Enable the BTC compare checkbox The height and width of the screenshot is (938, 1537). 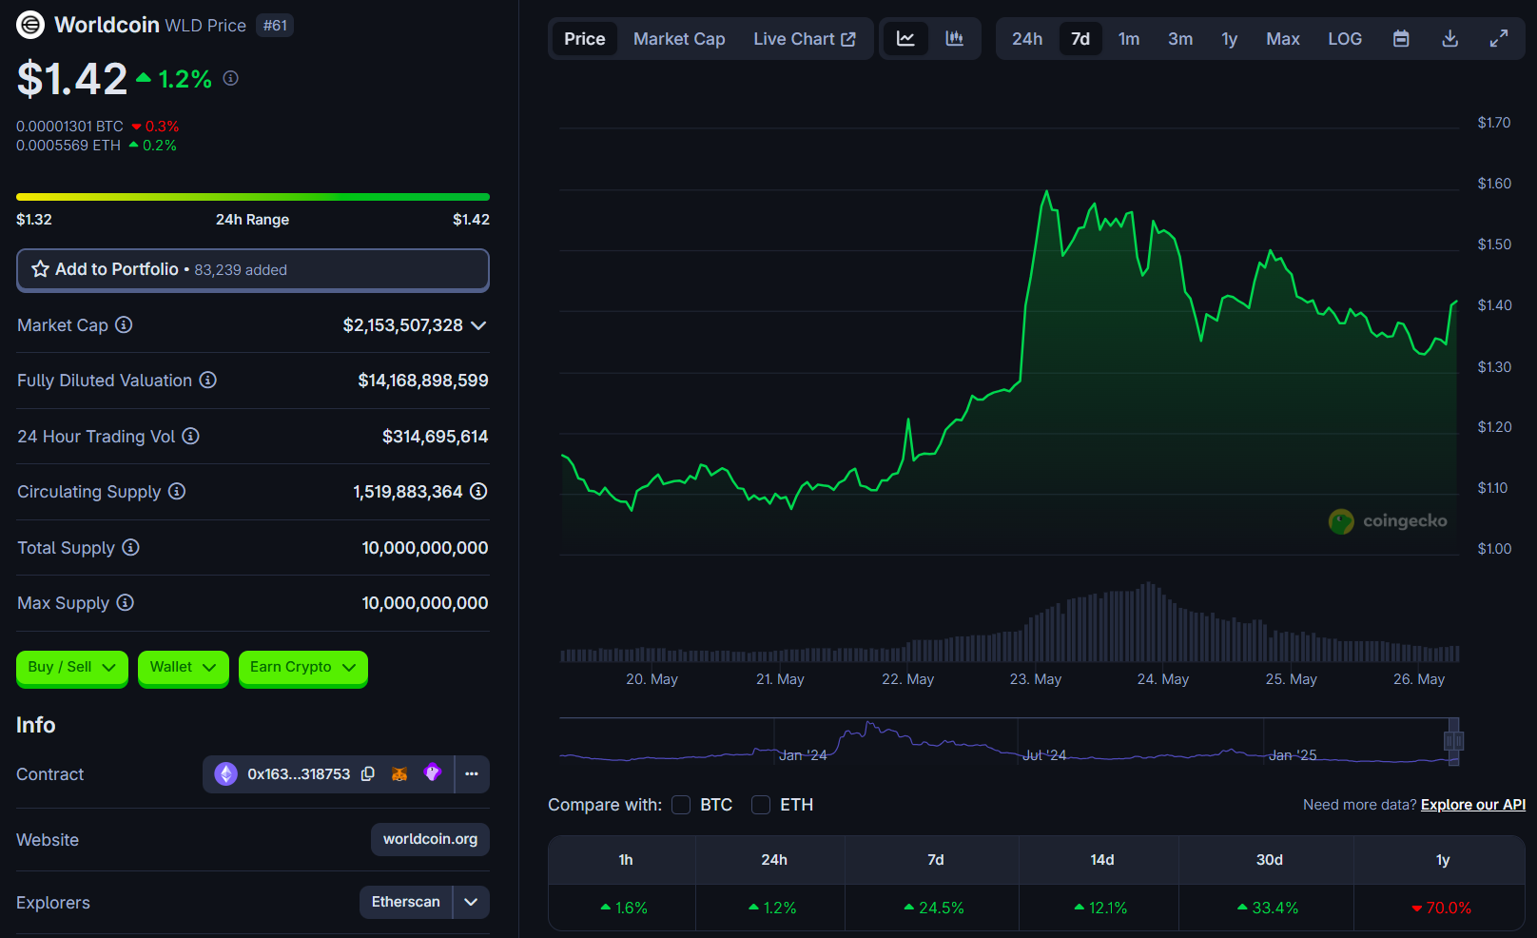(x=681, y=805)
